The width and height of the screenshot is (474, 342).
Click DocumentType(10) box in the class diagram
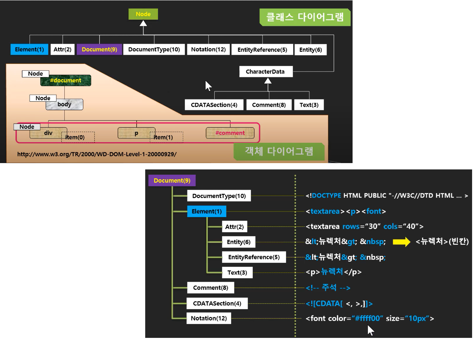(154, 49)
